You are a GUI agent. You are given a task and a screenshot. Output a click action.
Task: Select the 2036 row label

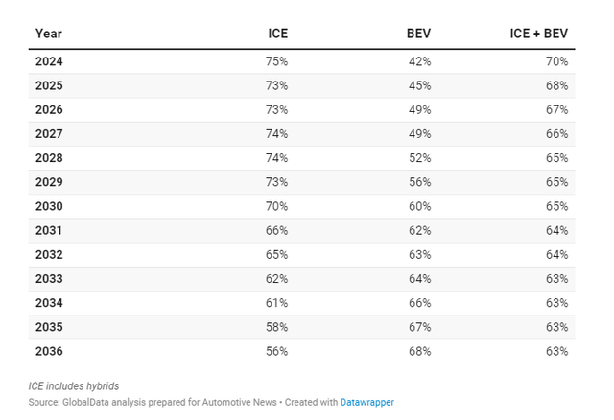click(x=49, y=351)
